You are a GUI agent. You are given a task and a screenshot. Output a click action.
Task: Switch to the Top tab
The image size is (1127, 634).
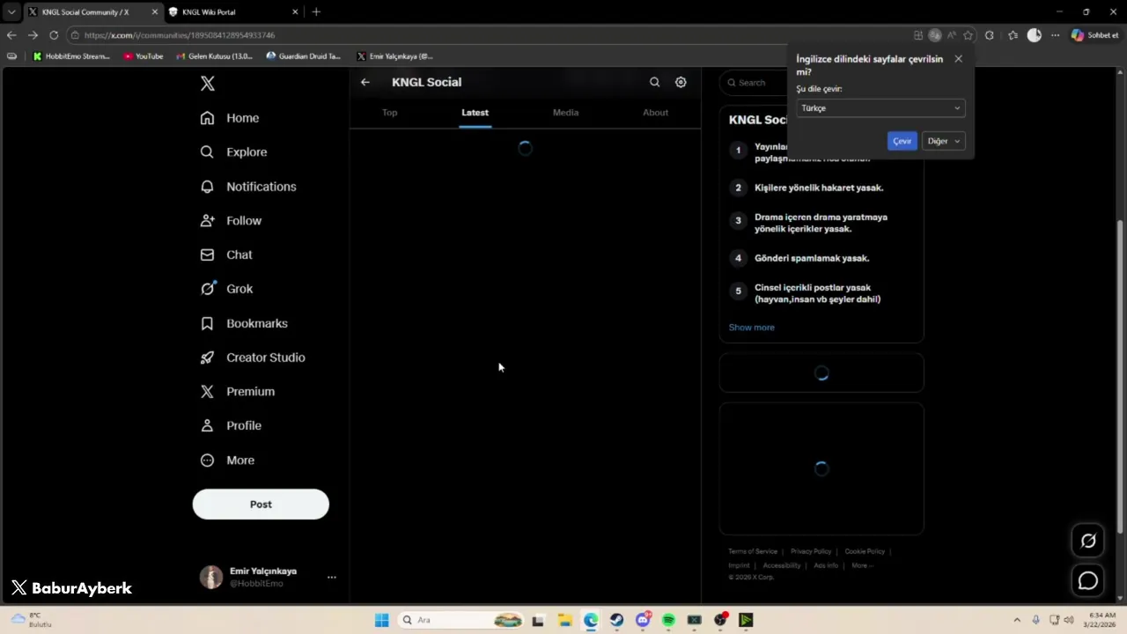point(389,113)
